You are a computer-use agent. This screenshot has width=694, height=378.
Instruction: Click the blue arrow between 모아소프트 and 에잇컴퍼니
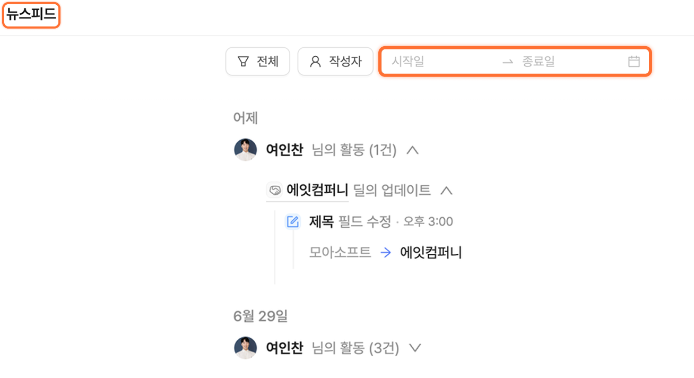tap(386, 253)
